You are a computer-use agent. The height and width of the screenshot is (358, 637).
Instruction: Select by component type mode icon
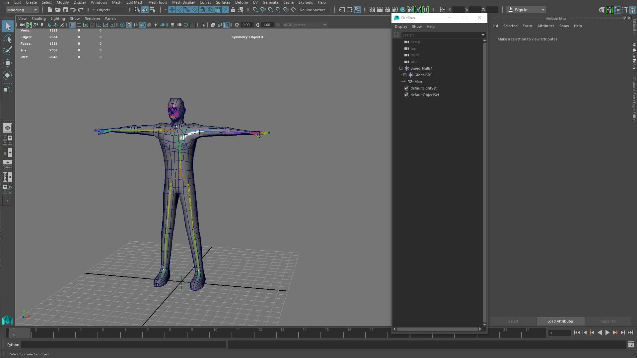click(x=153, y=10)
